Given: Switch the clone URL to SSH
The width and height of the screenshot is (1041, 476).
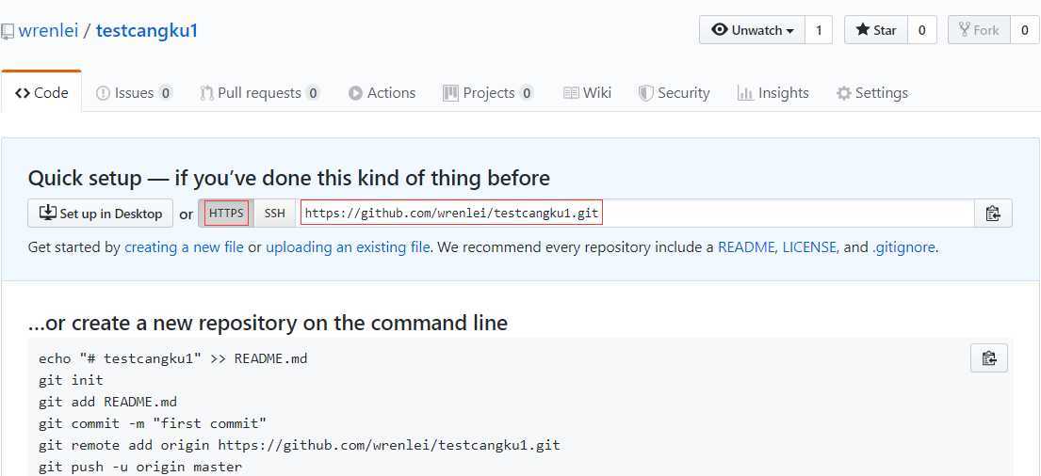Looking at the screenshot, I should [x=274, y=214].
